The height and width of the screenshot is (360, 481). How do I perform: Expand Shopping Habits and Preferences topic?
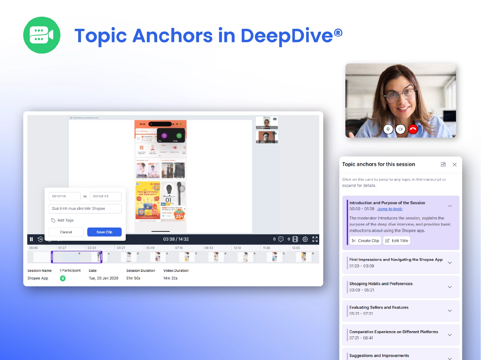tap(450, 287)
